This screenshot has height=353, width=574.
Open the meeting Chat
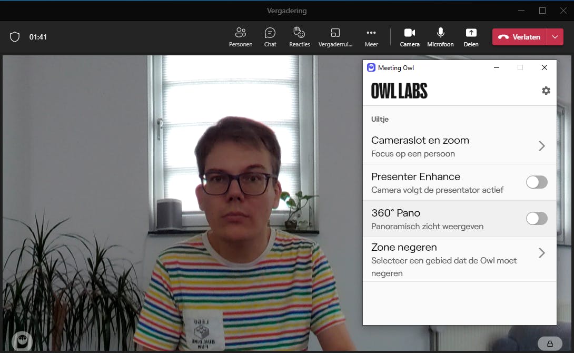270,37
